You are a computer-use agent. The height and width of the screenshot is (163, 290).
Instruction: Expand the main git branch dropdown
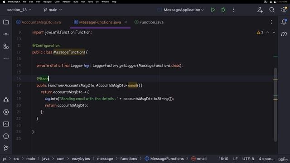[53, 10]
